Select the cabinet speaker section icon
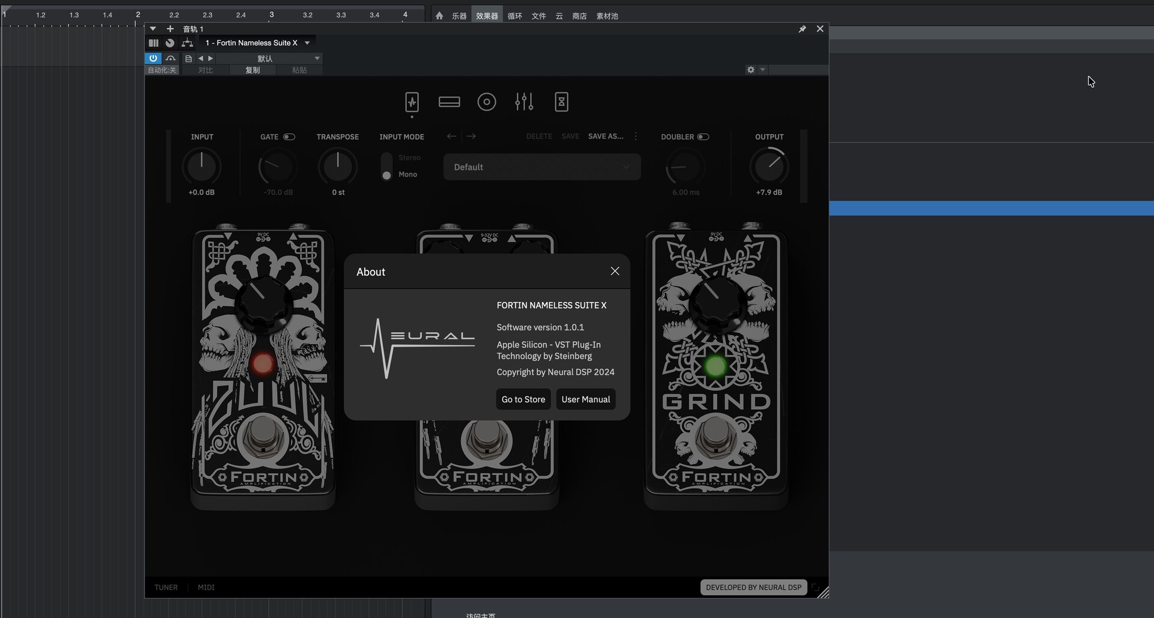The height and width of the screenshot is (618, 1154). coord(486,102)
